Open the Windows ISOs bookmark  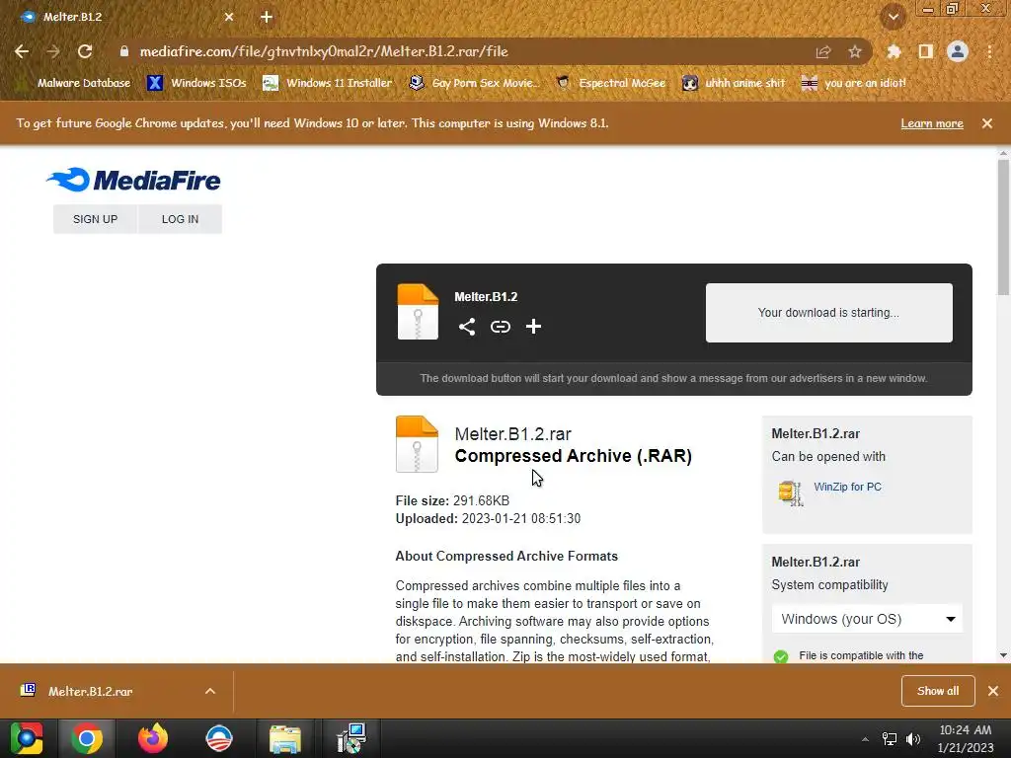(197, 83)
